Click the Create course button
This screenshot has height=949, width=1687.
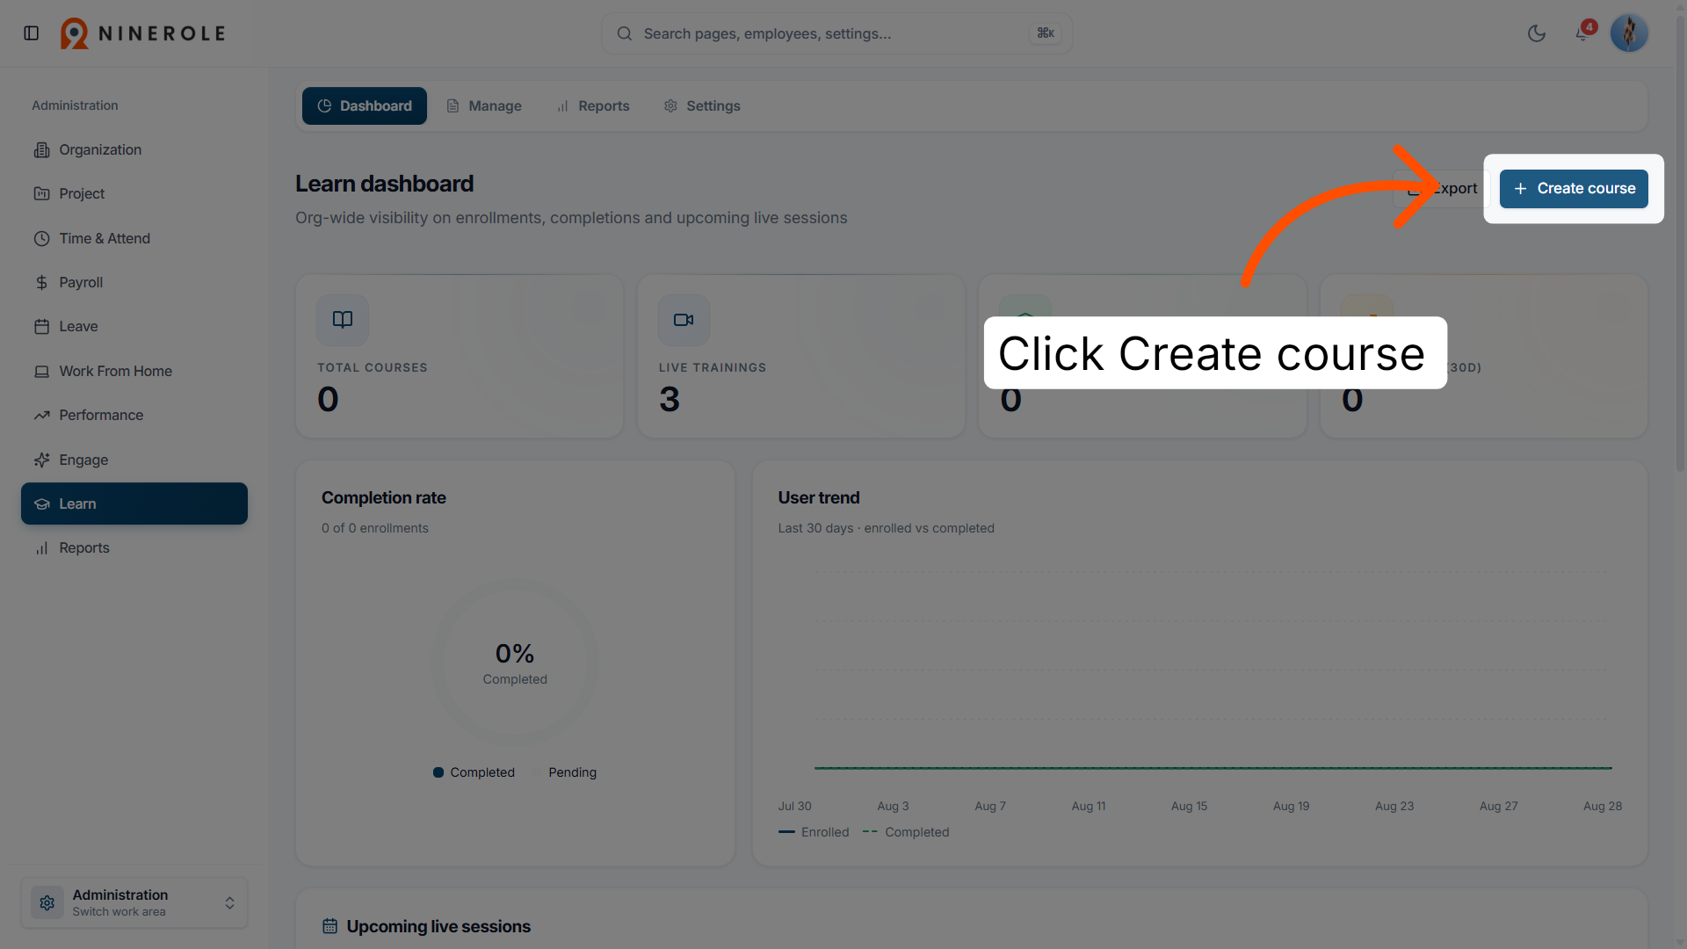pos(1574,189)
